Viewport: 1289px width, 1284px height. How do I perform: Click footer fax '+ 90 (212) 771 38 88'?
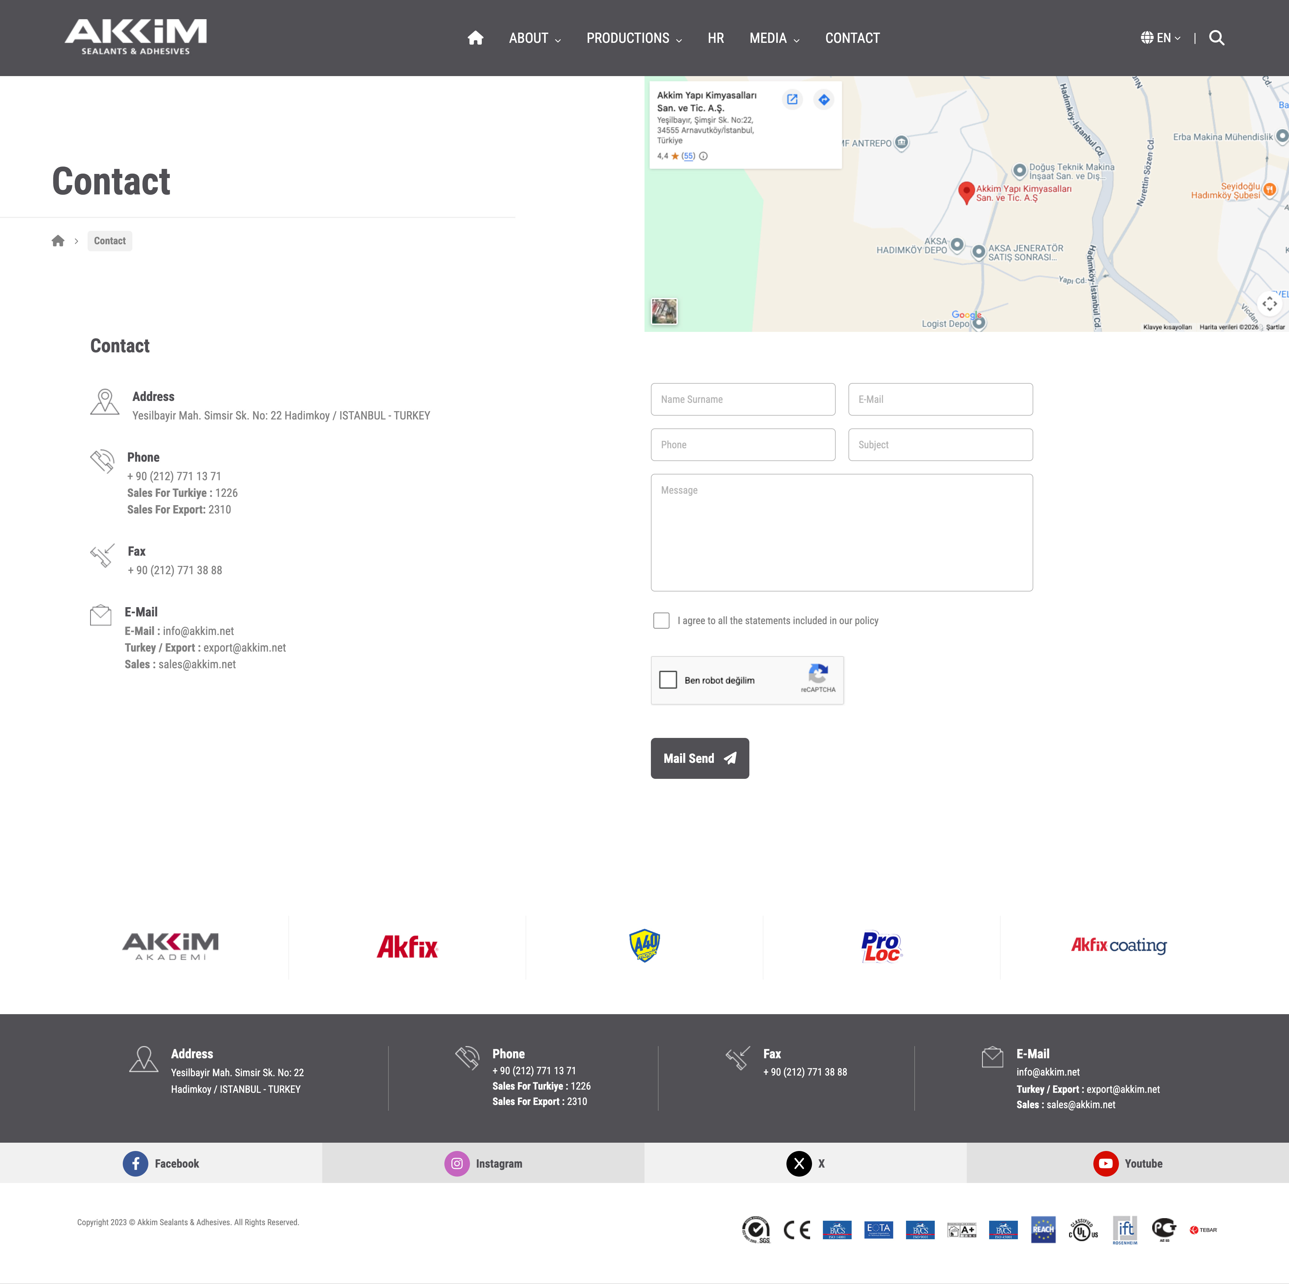(805, 1072)
